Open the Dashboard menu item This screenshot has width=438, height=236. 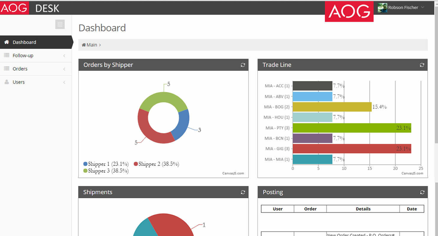click(36, 42)
